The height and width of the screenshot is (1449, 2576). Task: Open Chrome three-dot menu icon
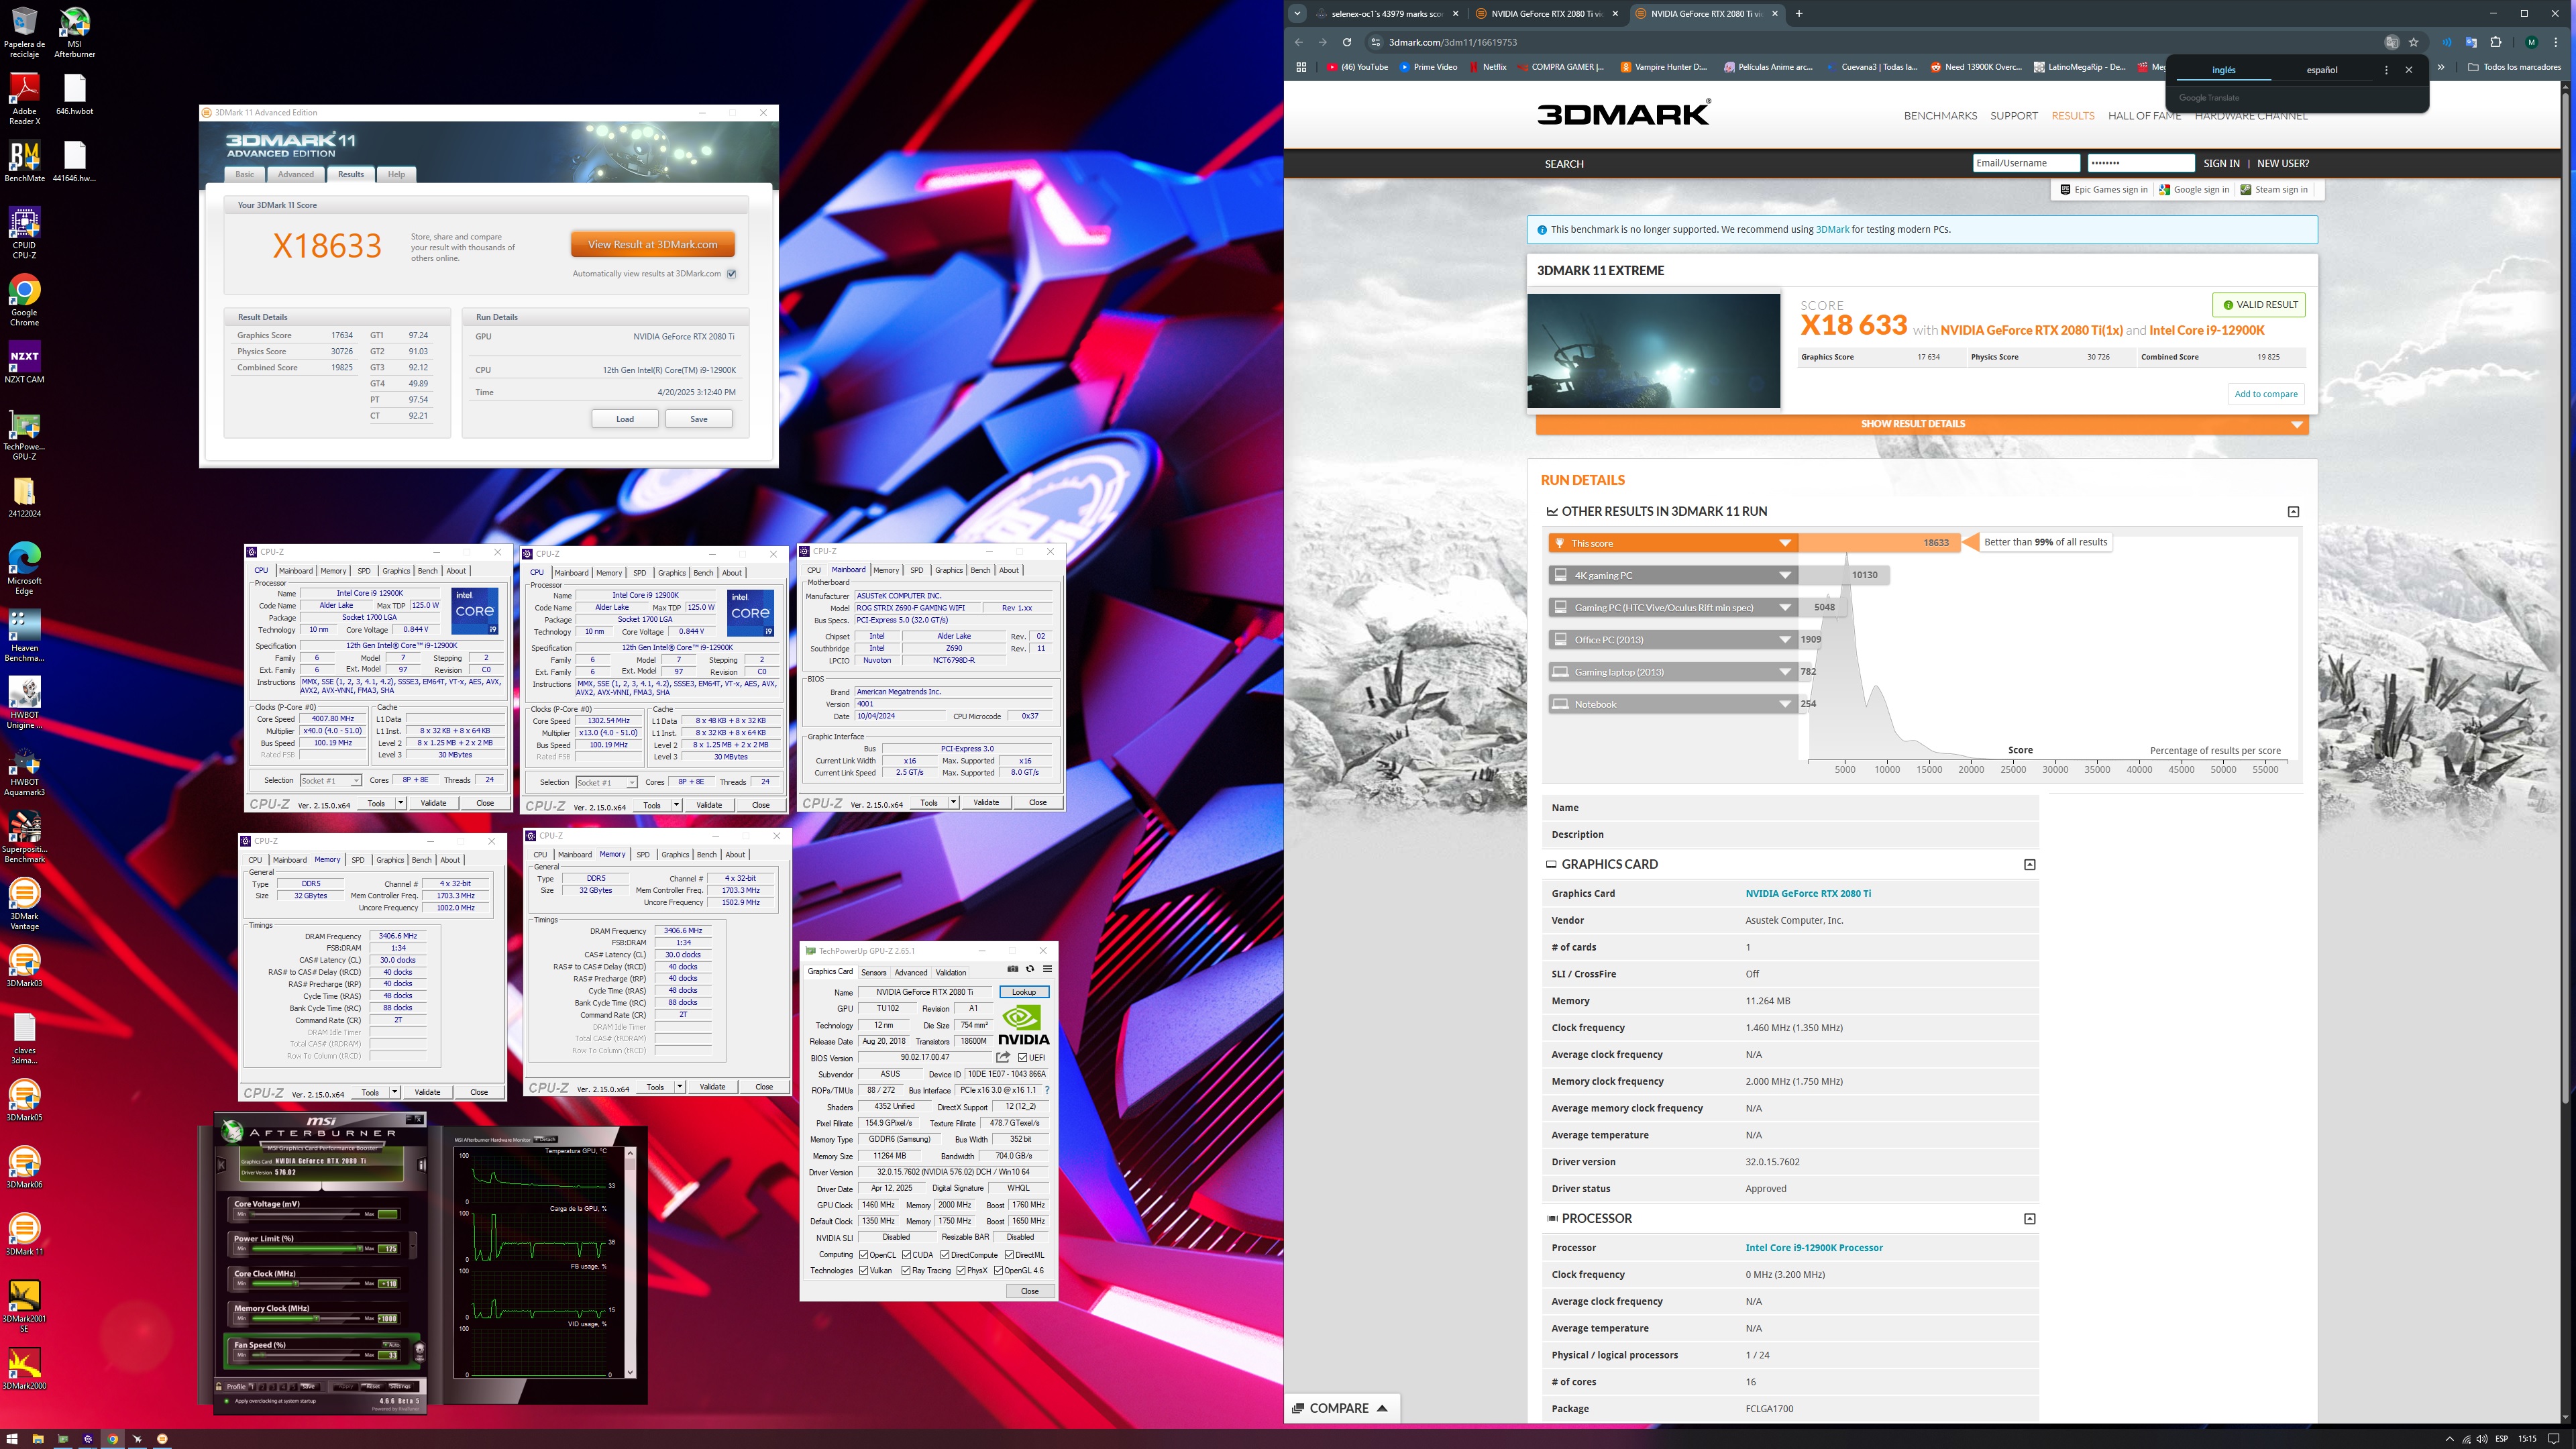click(x=2556, y=42)
